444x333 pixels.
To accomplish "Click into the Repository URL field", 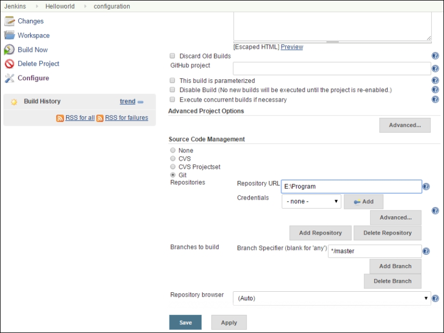I will pos(351,186).
